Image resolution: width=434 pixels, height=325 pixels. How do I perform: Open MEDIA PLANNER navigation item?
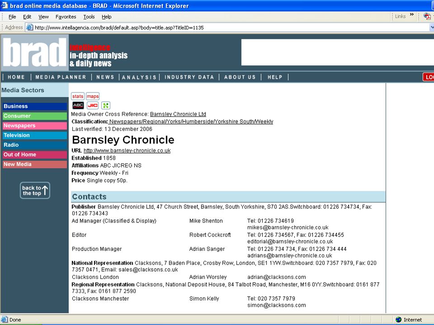coord(61,77)
